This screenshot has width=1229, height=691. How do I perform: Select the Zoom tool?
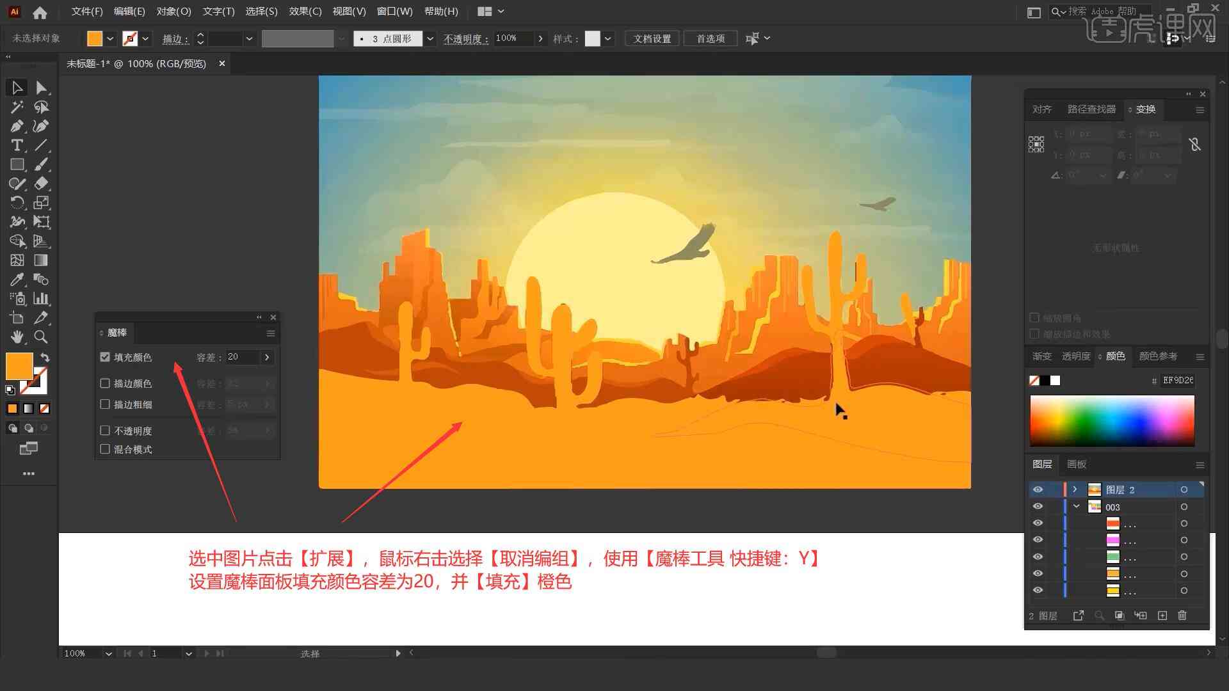40,337
